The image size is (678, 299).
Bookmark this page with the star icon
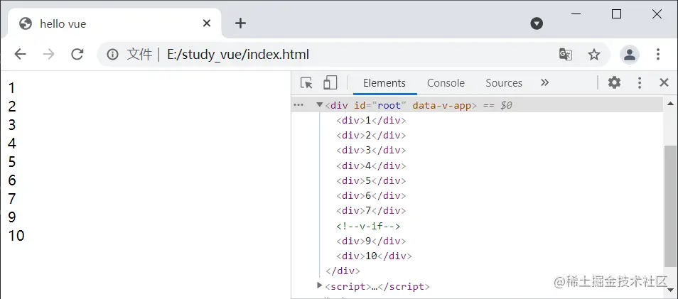(x=594, y=55)
